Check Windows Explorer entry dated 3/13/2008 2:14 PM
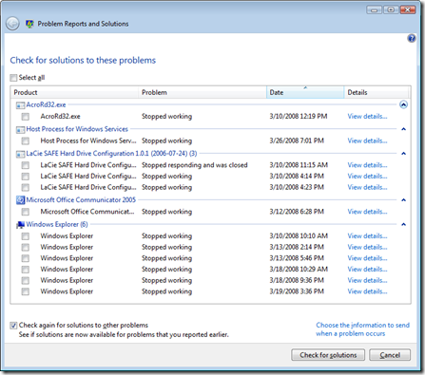 tap(26, 247)
